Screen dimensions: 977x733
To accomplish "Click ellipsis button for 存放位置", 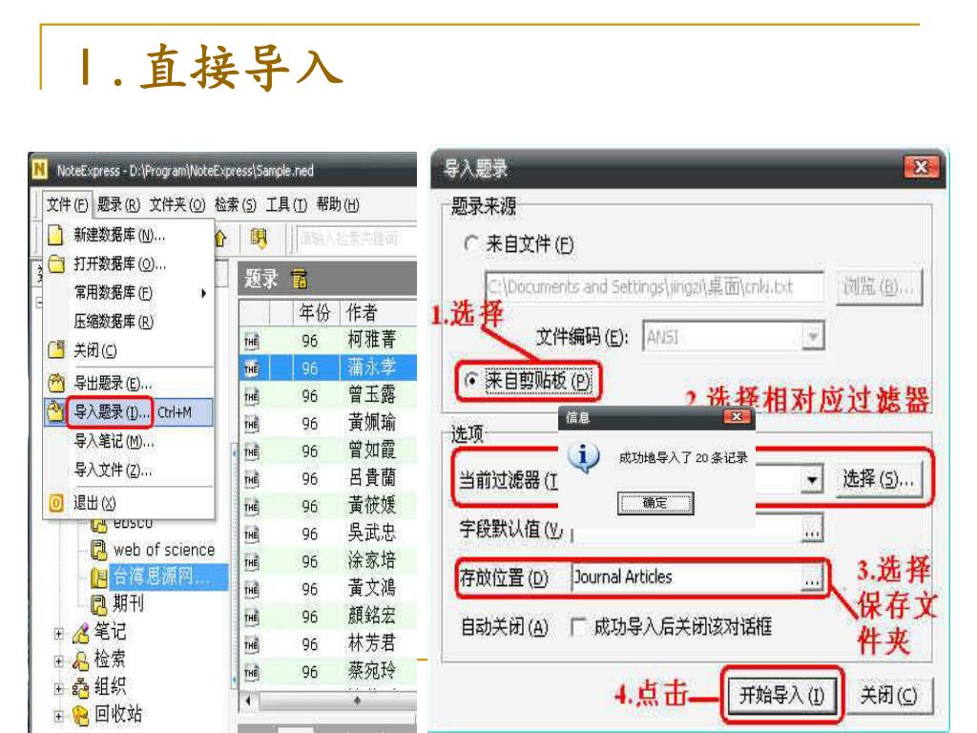I will [x=812, y=579].
